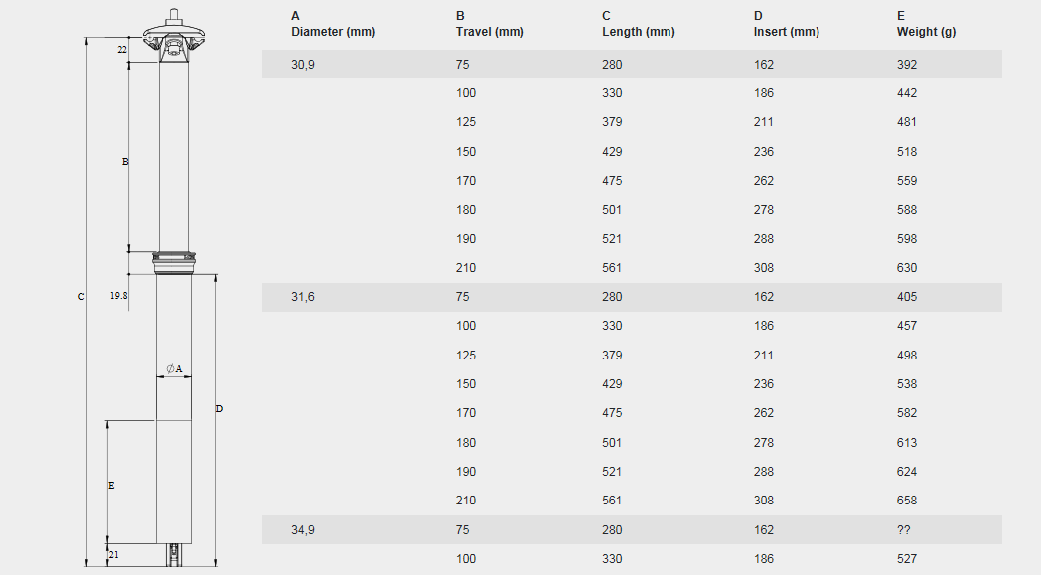Click the 19.8 dimension label in diagram

pyautogui.click(x=119, y=296)
